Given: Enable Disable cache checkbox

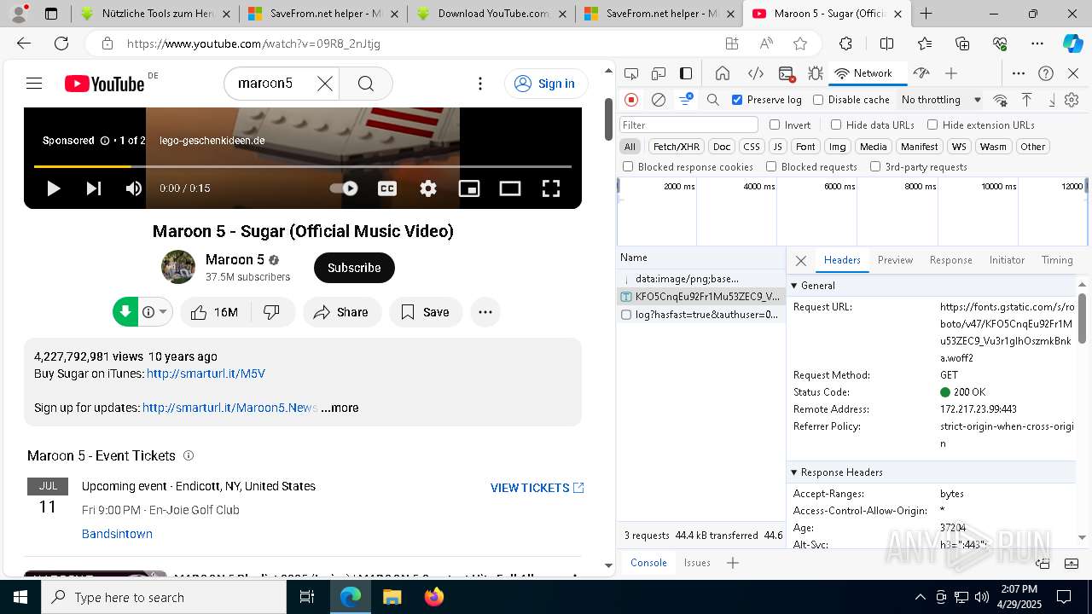Looking at the screenshot, I should [x=818, y=100].
